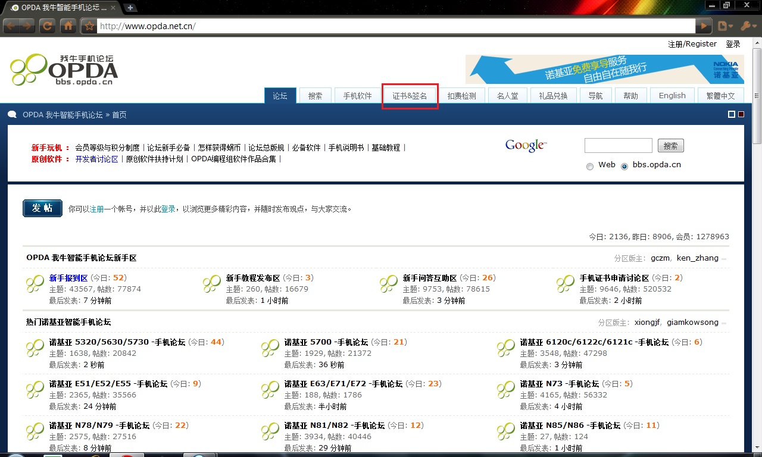Click the icon beside 诺基亚 N78/N79
The image size is (762, 457).
pyautogui.click(x=35, y=431)
